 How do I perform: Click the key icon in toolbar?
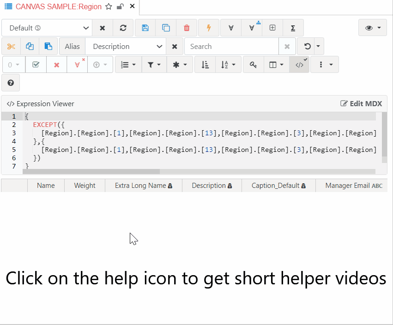(253, 65)
